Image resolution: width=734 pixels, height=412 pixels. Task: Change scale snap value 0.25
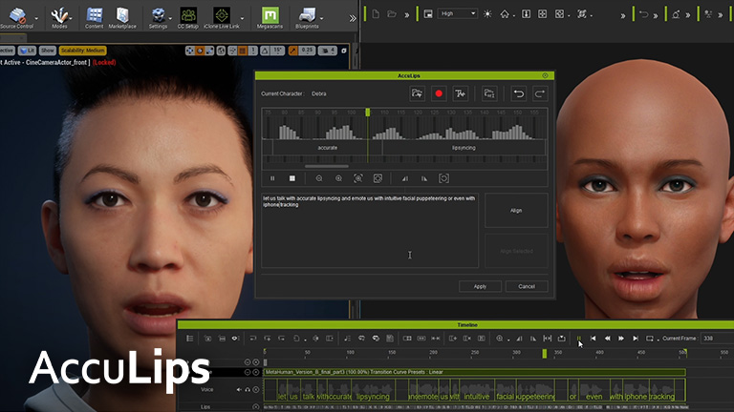pos(307,51)
